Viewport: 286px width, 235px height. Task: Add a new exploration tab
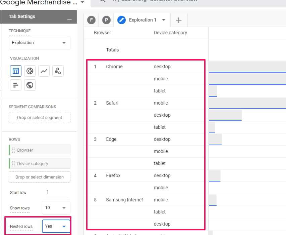point(179,20)
